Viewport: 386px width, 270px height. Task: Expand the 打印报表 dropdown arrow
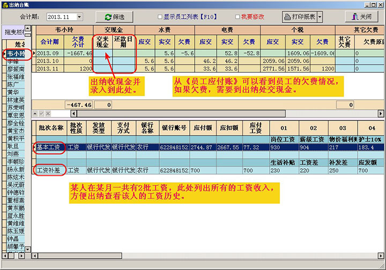click(320, 17)
